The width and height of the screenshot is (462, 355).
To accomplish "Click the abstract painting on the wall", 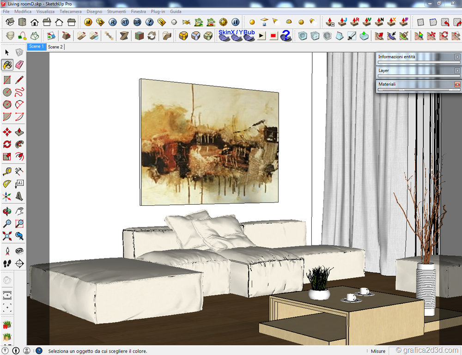I will pyautogui.click(x=209, y=142).
